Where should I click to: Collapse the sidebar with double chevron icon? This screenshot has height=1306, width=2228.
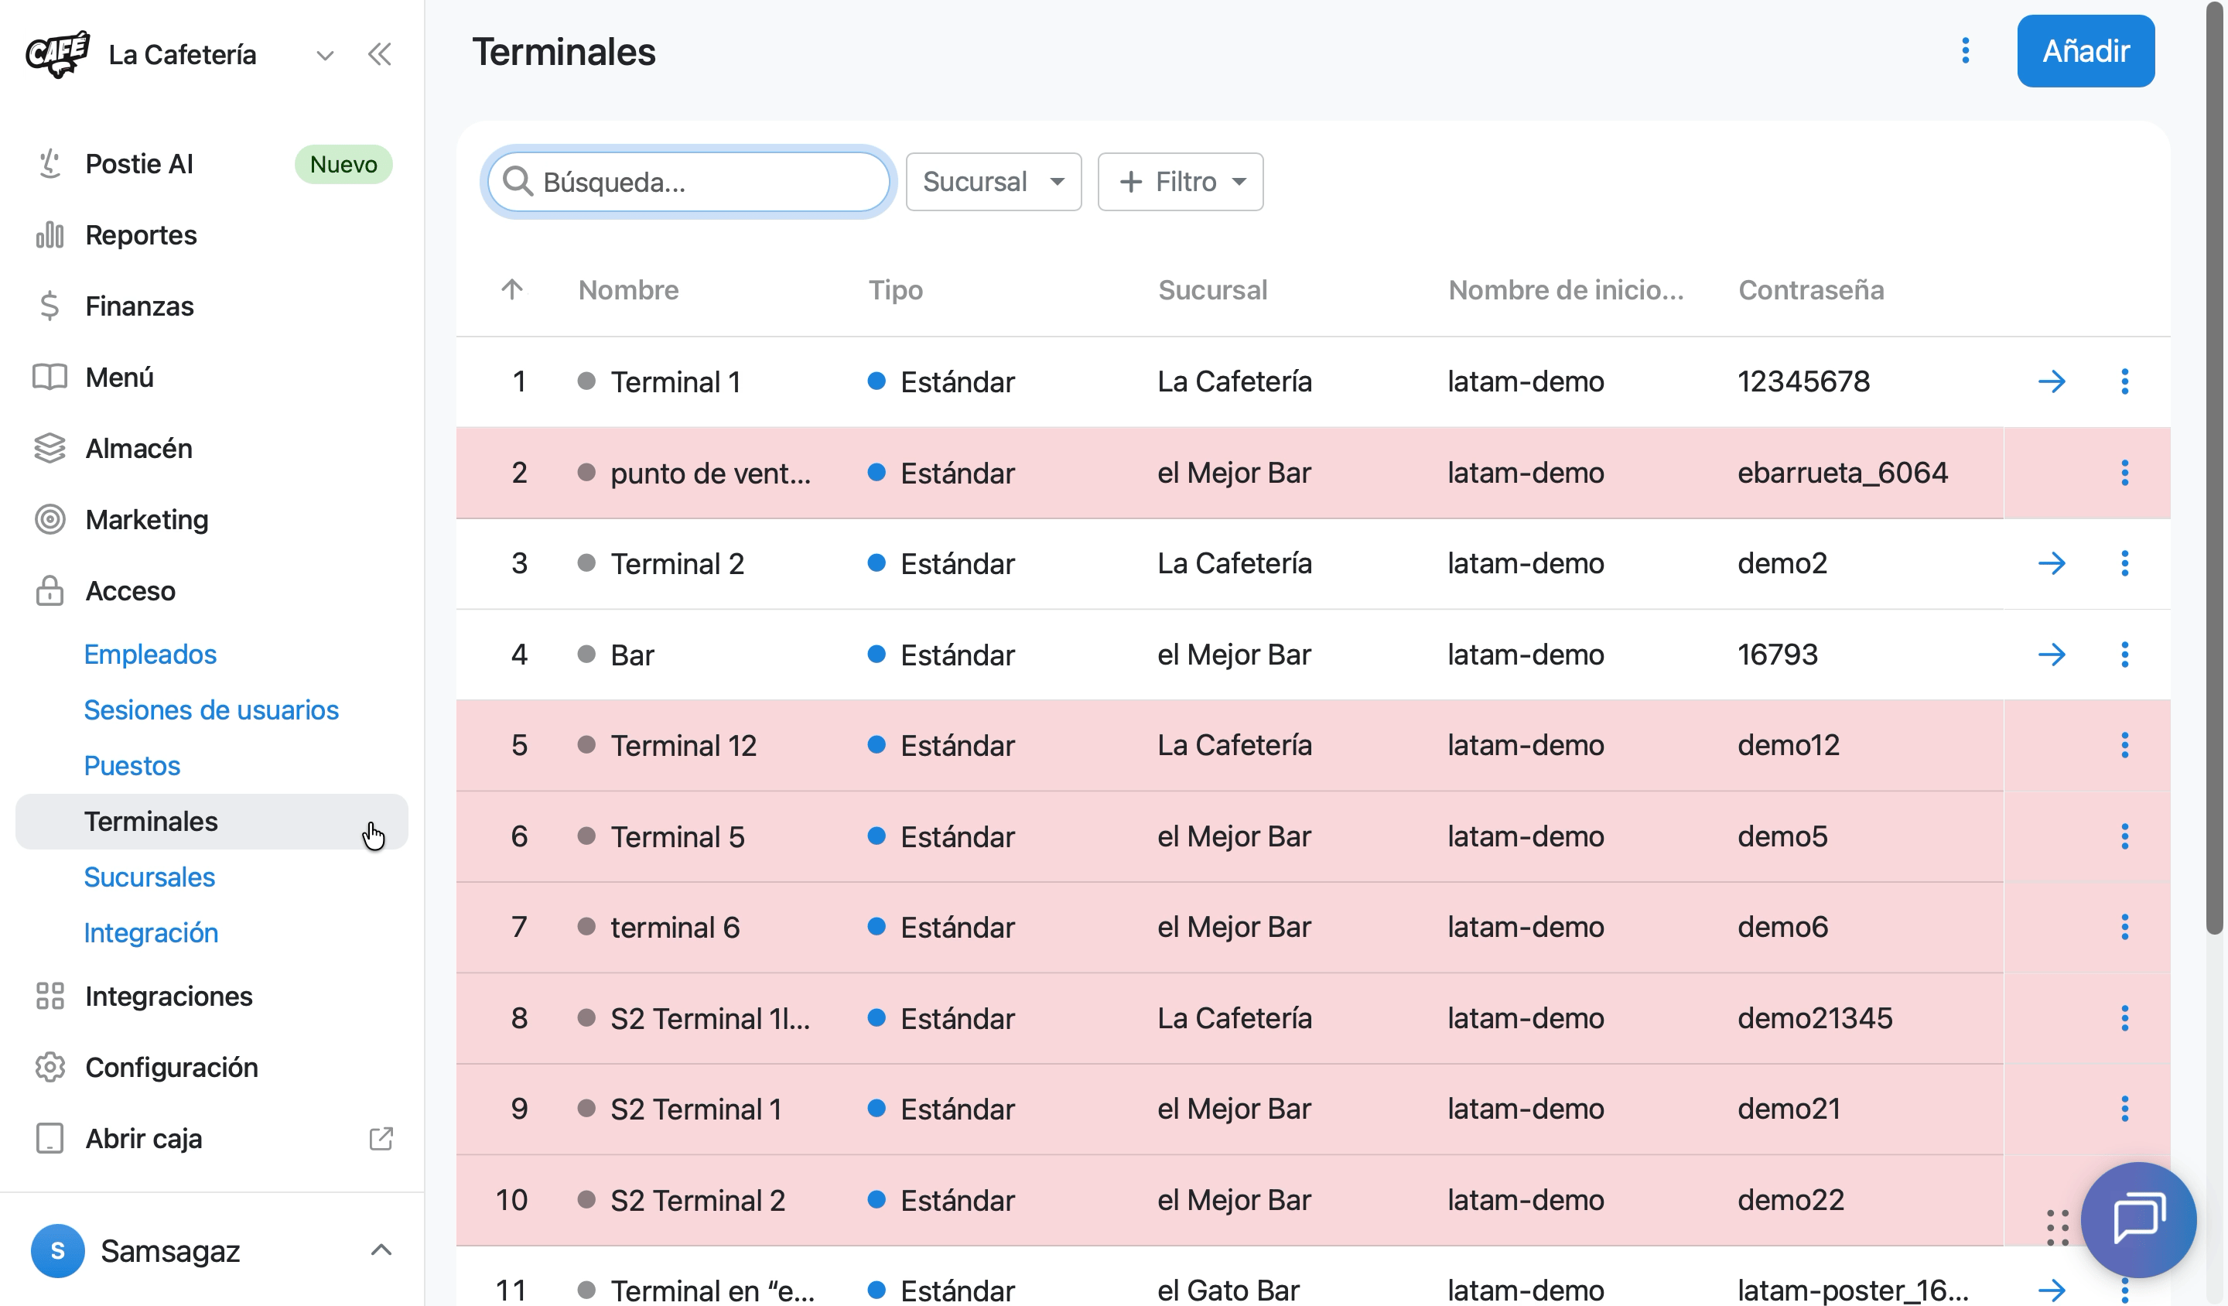tap(379, 55)
